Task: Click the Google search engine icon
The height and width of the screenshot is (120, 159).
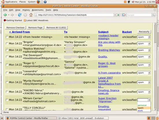Action: 123,15
